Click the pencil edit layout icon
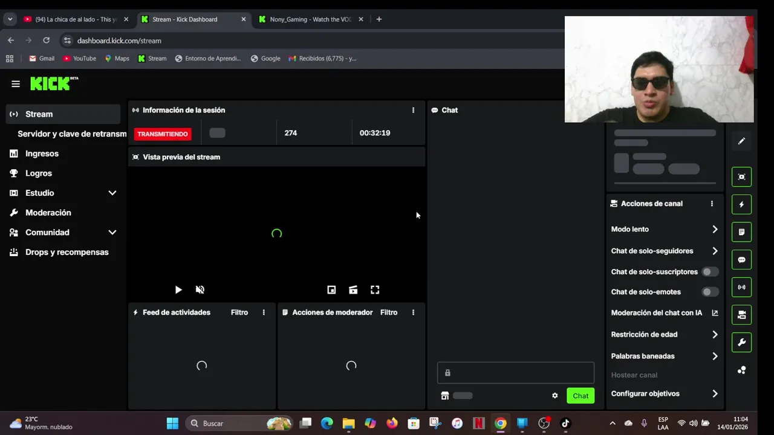Viewport: 774px width, 435px height. tap(741, 141)
